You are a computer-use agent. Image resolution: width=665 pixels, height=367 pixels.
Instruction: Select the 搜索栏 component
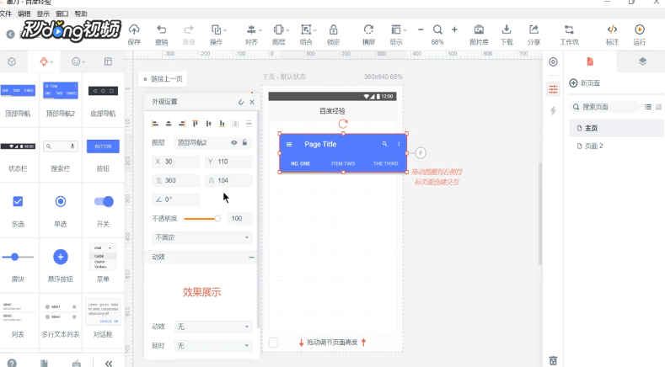tap(61, 146)
